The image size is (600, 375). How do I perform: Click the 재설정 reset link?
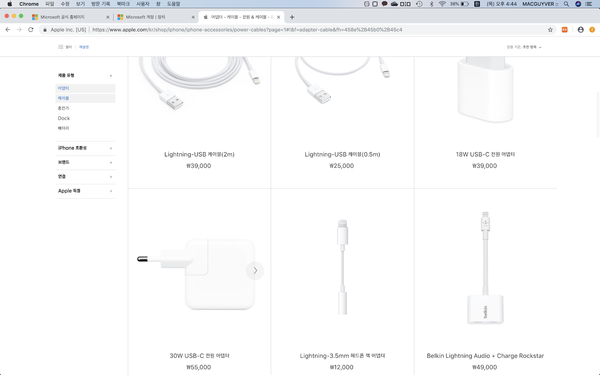pos(84,47)
